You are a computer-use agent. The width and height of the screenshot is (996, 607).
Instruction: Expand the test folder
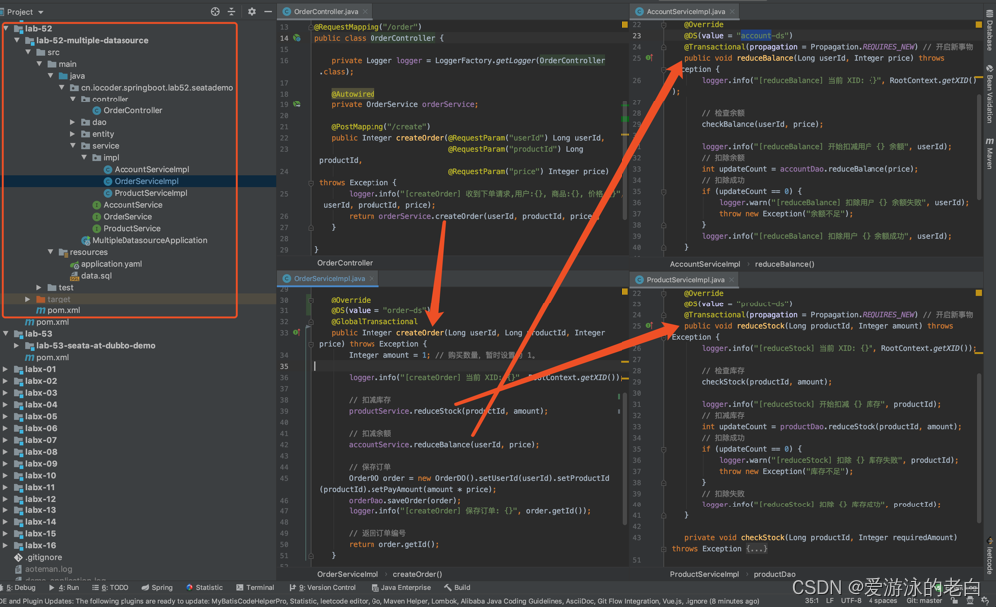pyautogui.click(x=39, y=287)
